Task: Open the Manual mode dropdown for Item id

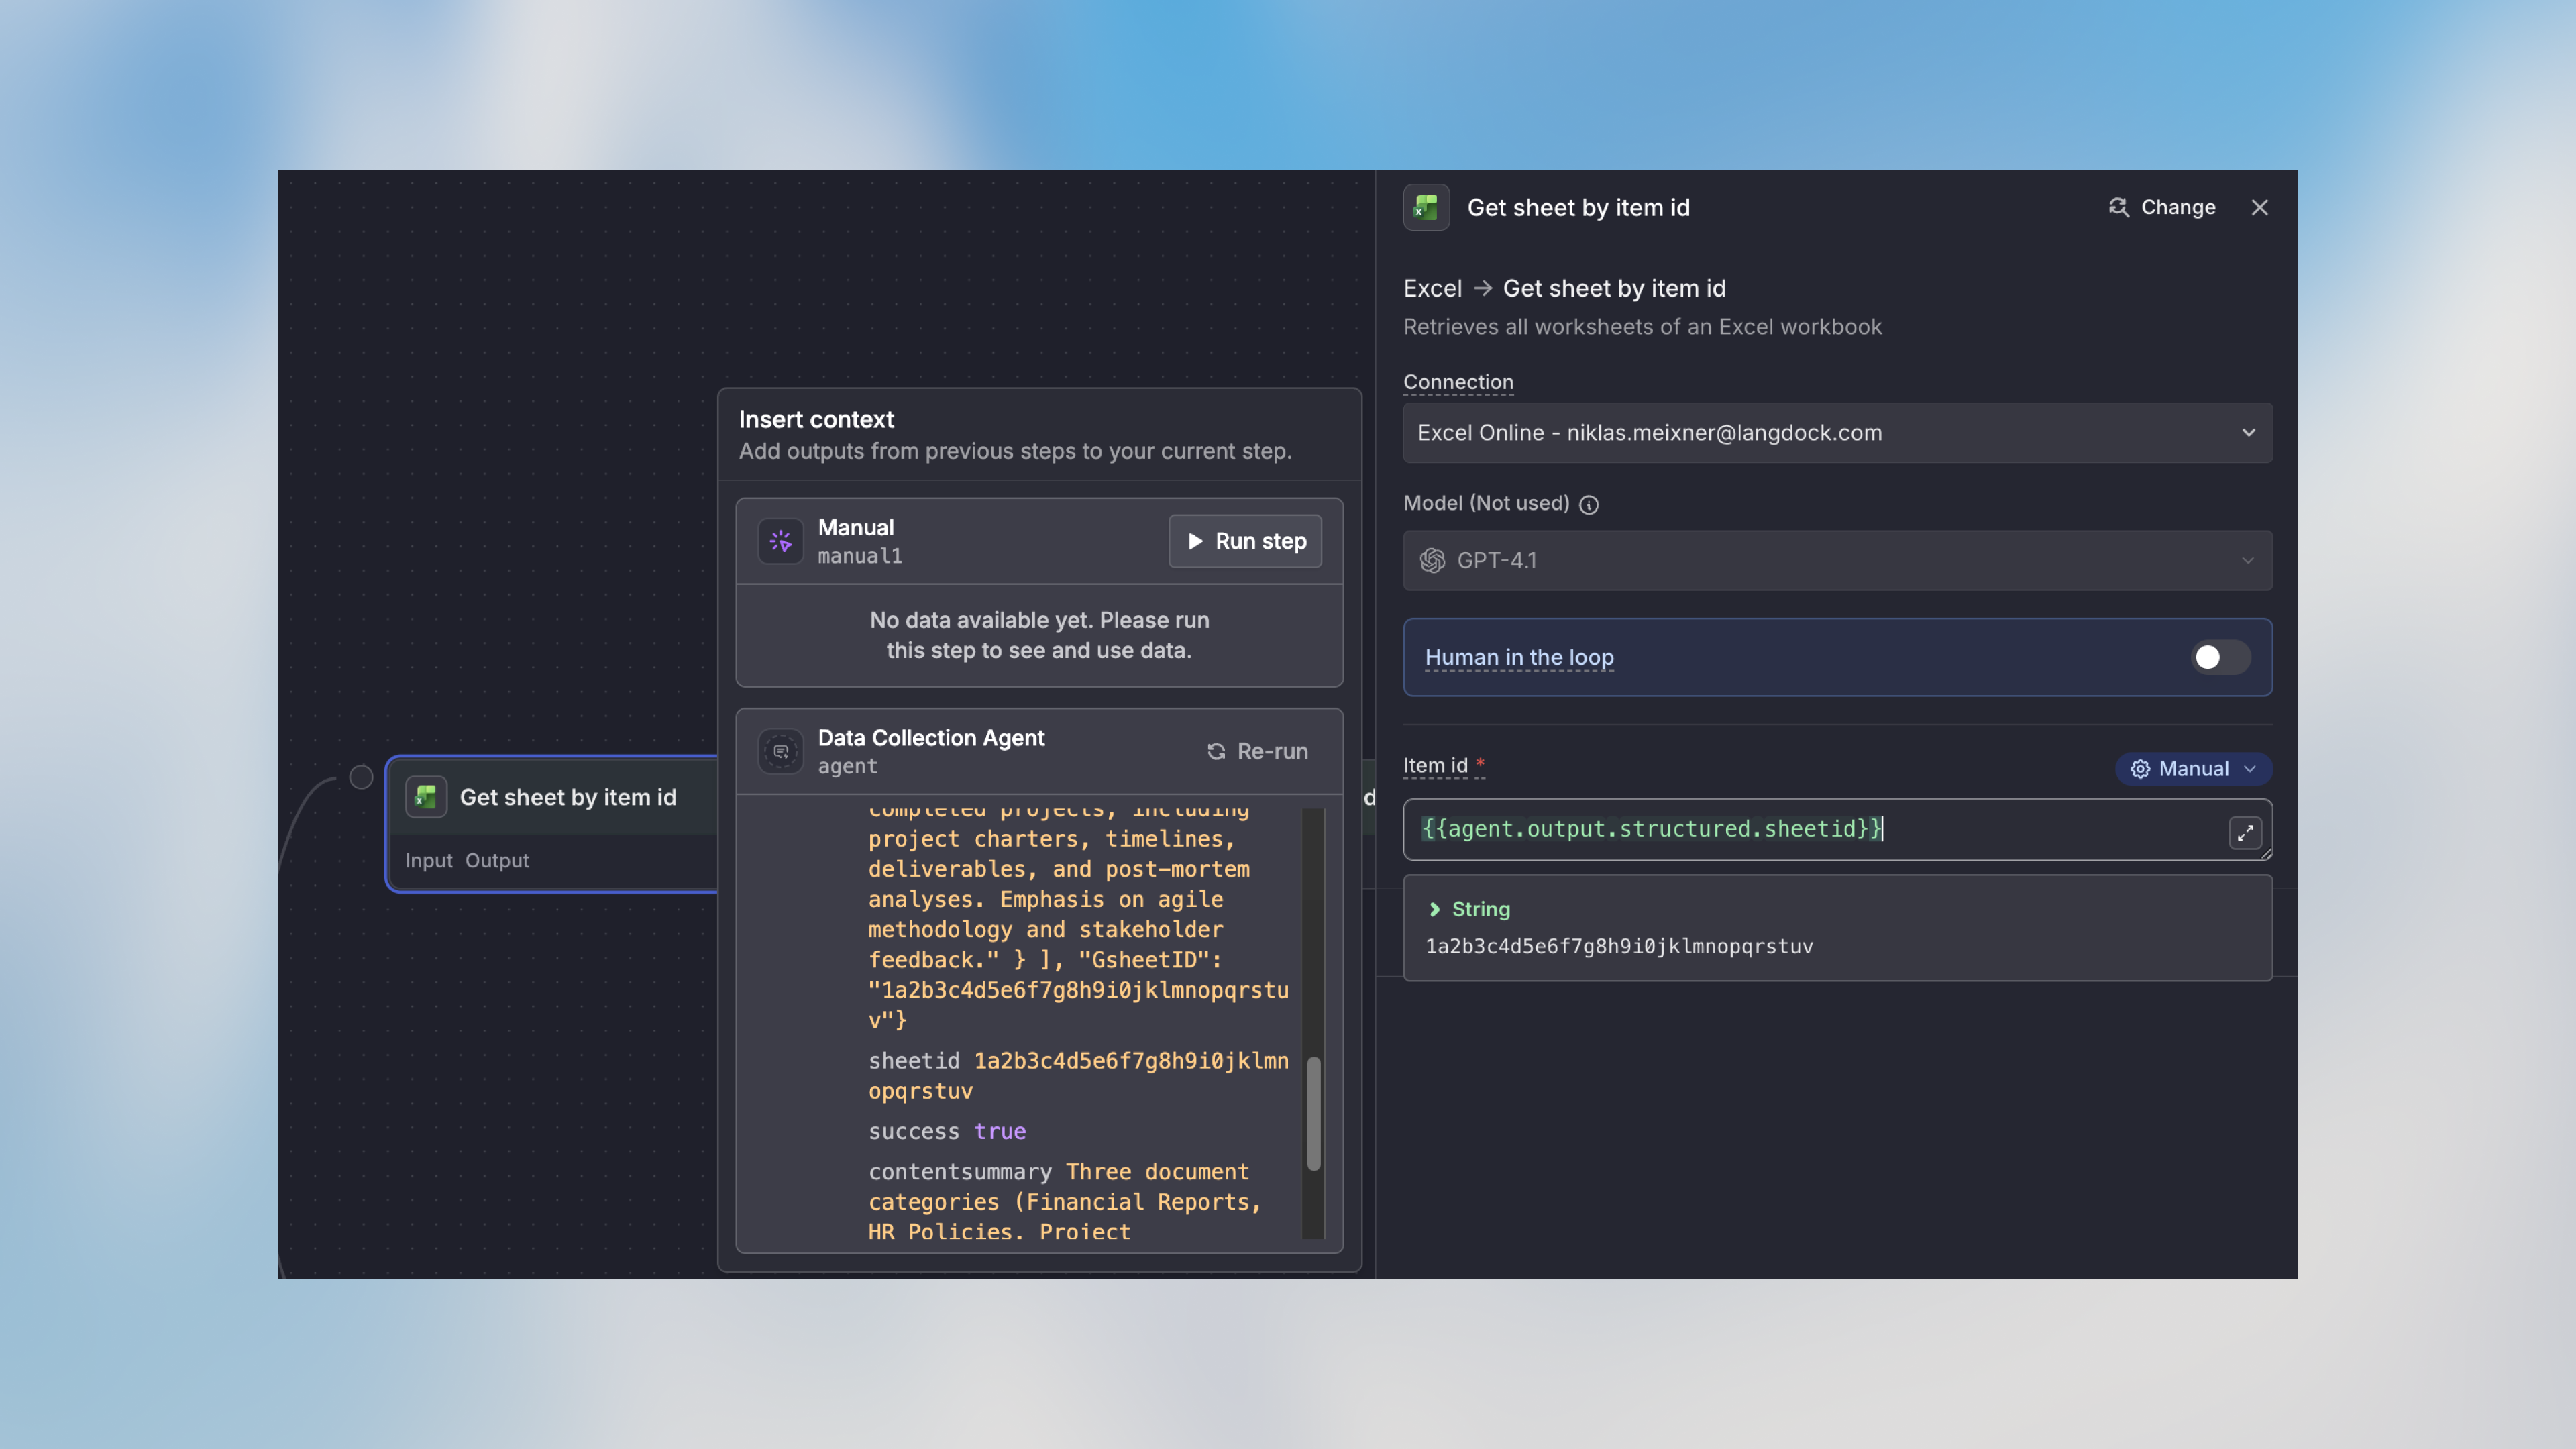Action: [2193, 769]
